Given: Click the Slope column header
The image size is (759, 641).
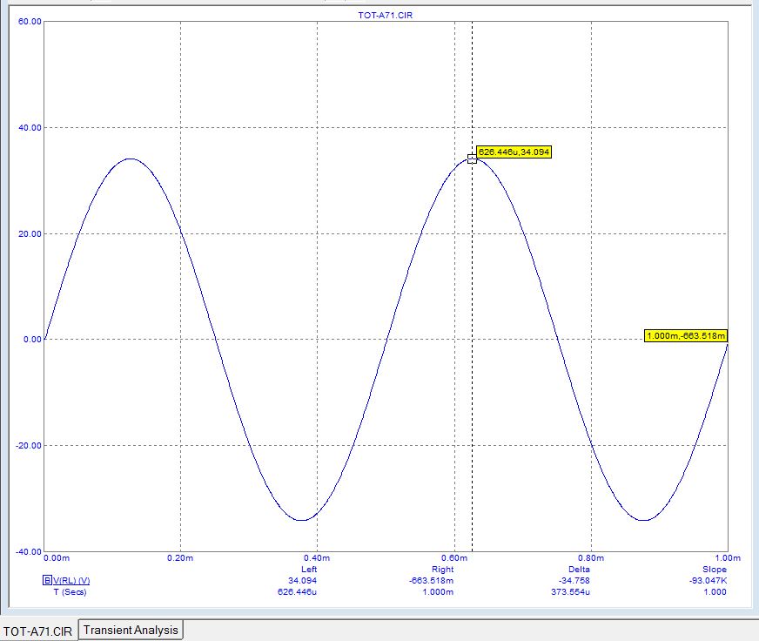Looking at the screenshot, I should 715,570.
